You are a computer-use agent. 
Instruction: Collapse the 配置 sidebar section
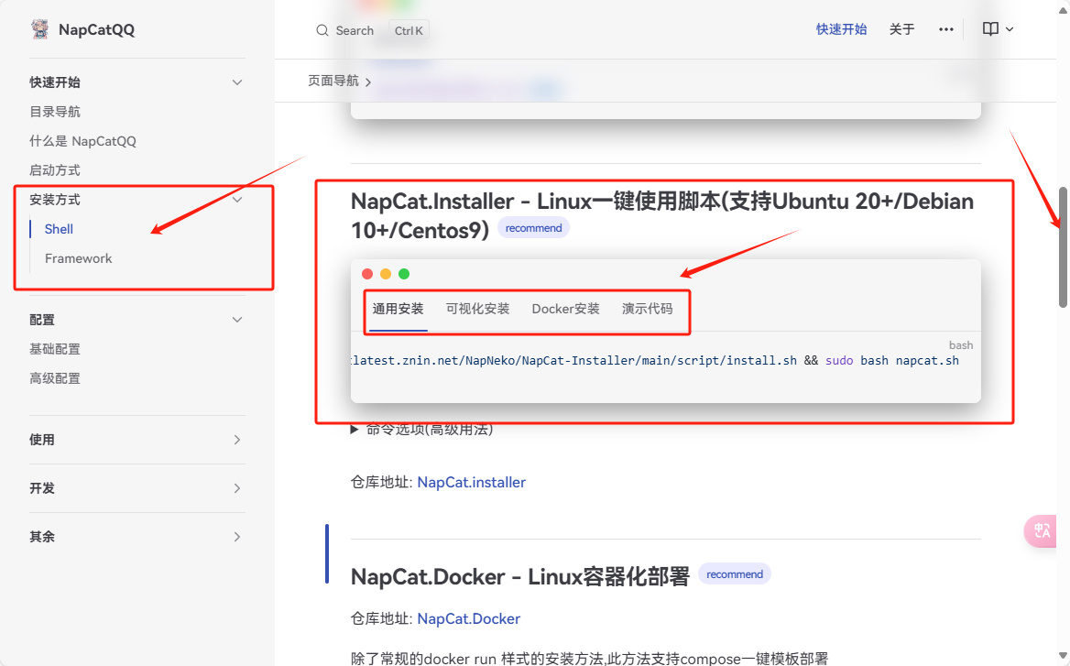pyautogui.click(x=236, y=320)
